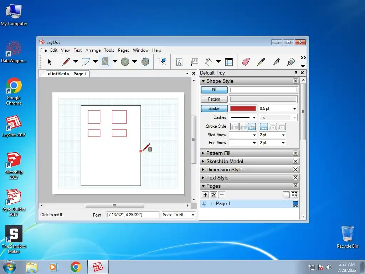Toggle the Pattern button
Screen dimensions: 365x274
coord(214,99)
